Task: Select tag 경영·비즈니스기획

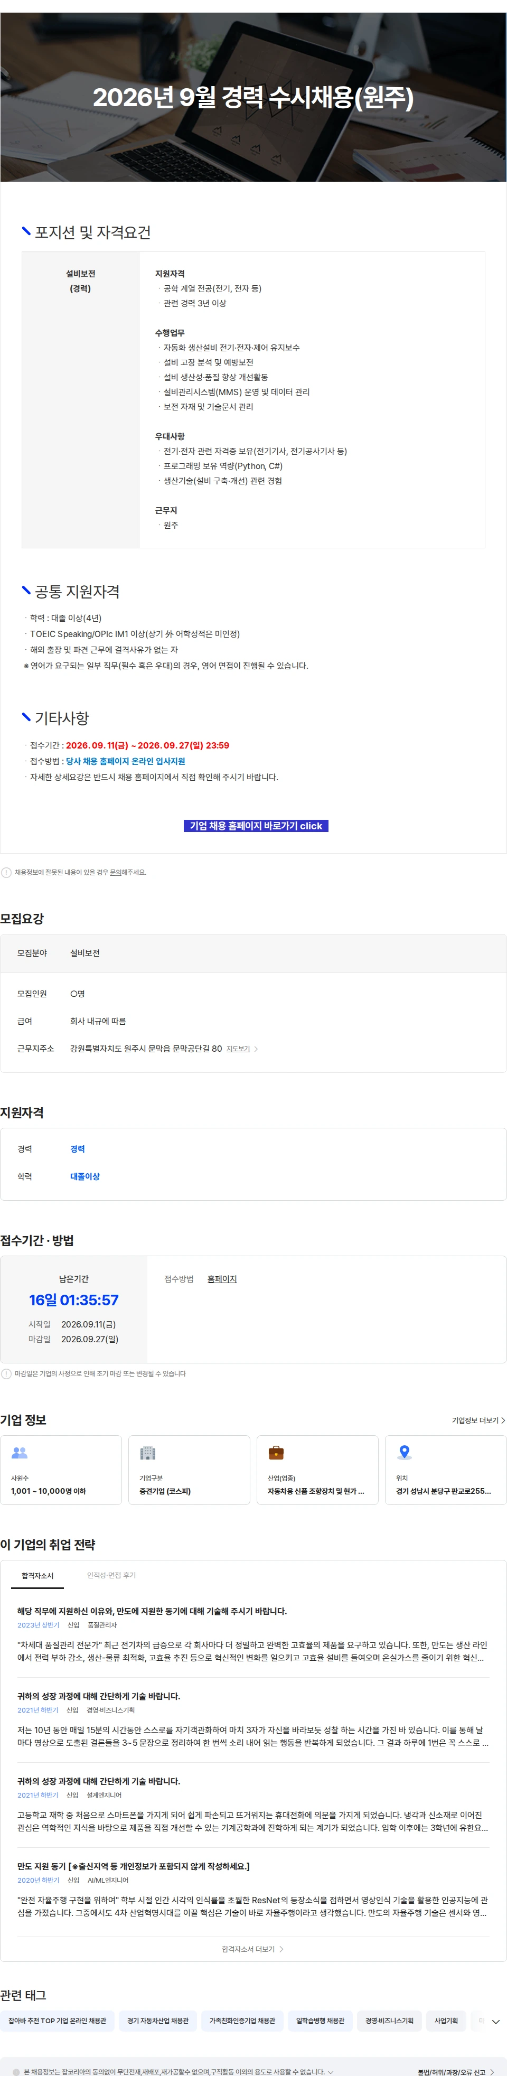Action: point(389,2021)
